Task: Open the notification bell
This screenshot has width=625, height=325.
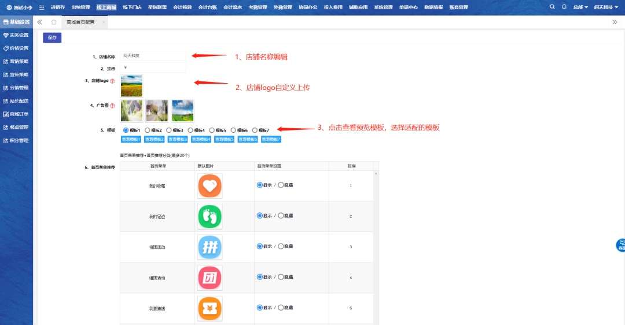Action: point(564,7)
